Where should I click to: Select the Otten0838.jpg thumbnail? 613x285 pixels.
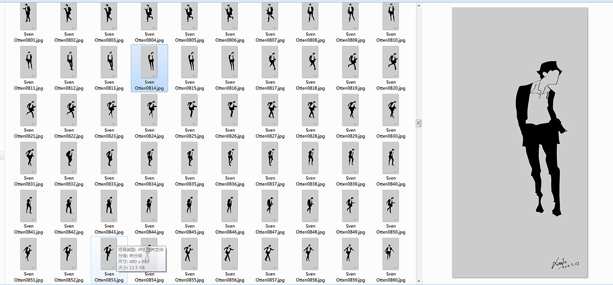coord(310,158)
